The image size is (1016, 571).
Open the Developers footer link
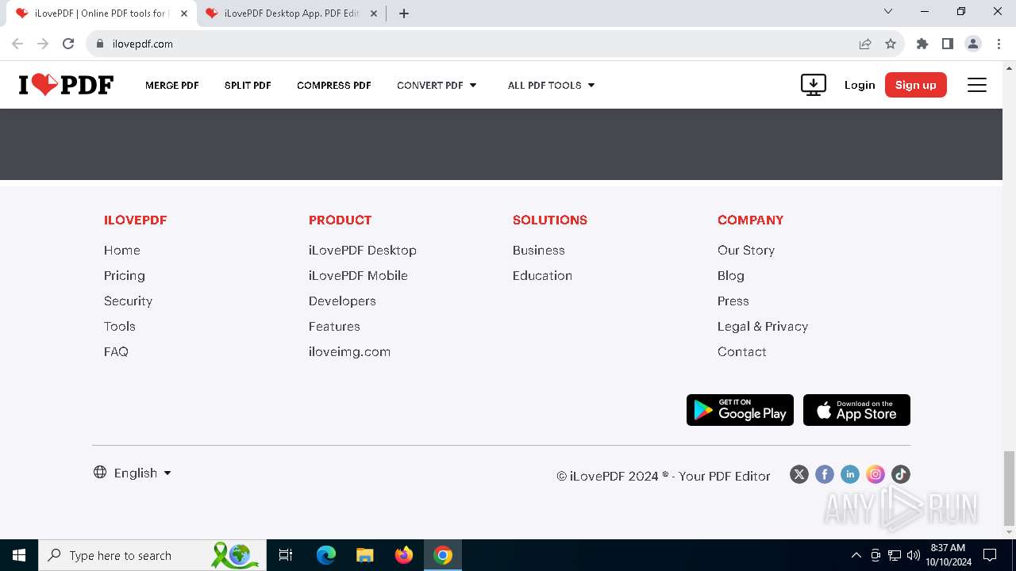[342, 301]
